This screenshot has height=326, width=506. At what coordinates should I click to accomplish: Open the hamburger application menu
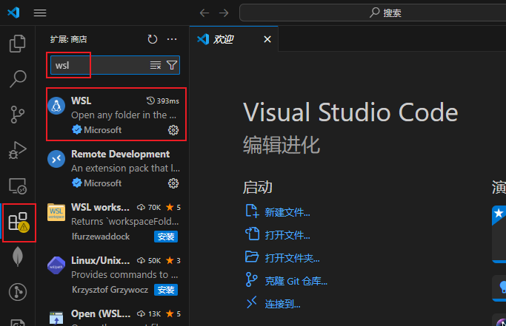tap(40, 13)
